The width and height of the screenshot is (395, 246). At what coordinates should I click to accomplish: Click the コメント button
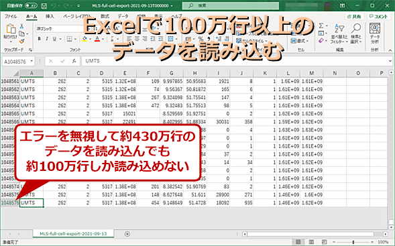pos(379,17)
